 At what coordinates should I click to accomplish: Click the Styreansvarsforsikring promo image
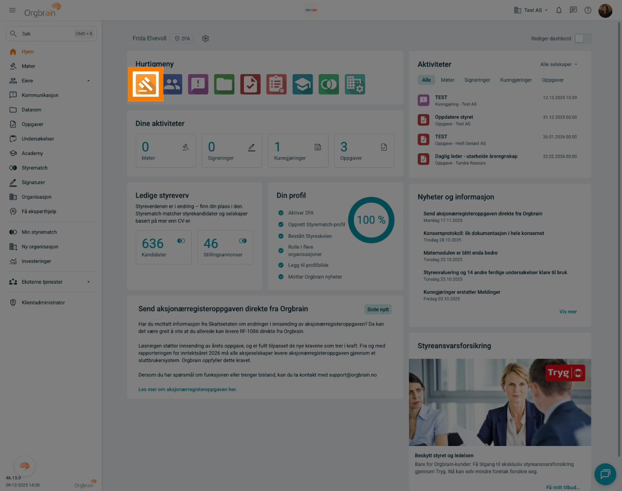[x=500, y=402]
